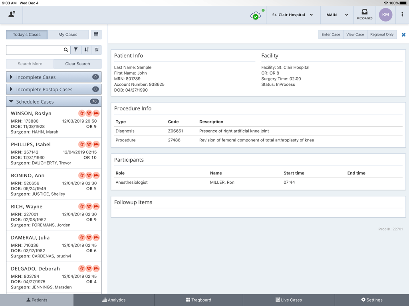Screen dimensions: 409x306
Task: Open the three-dot overflow menu
Action: point(402,14)
